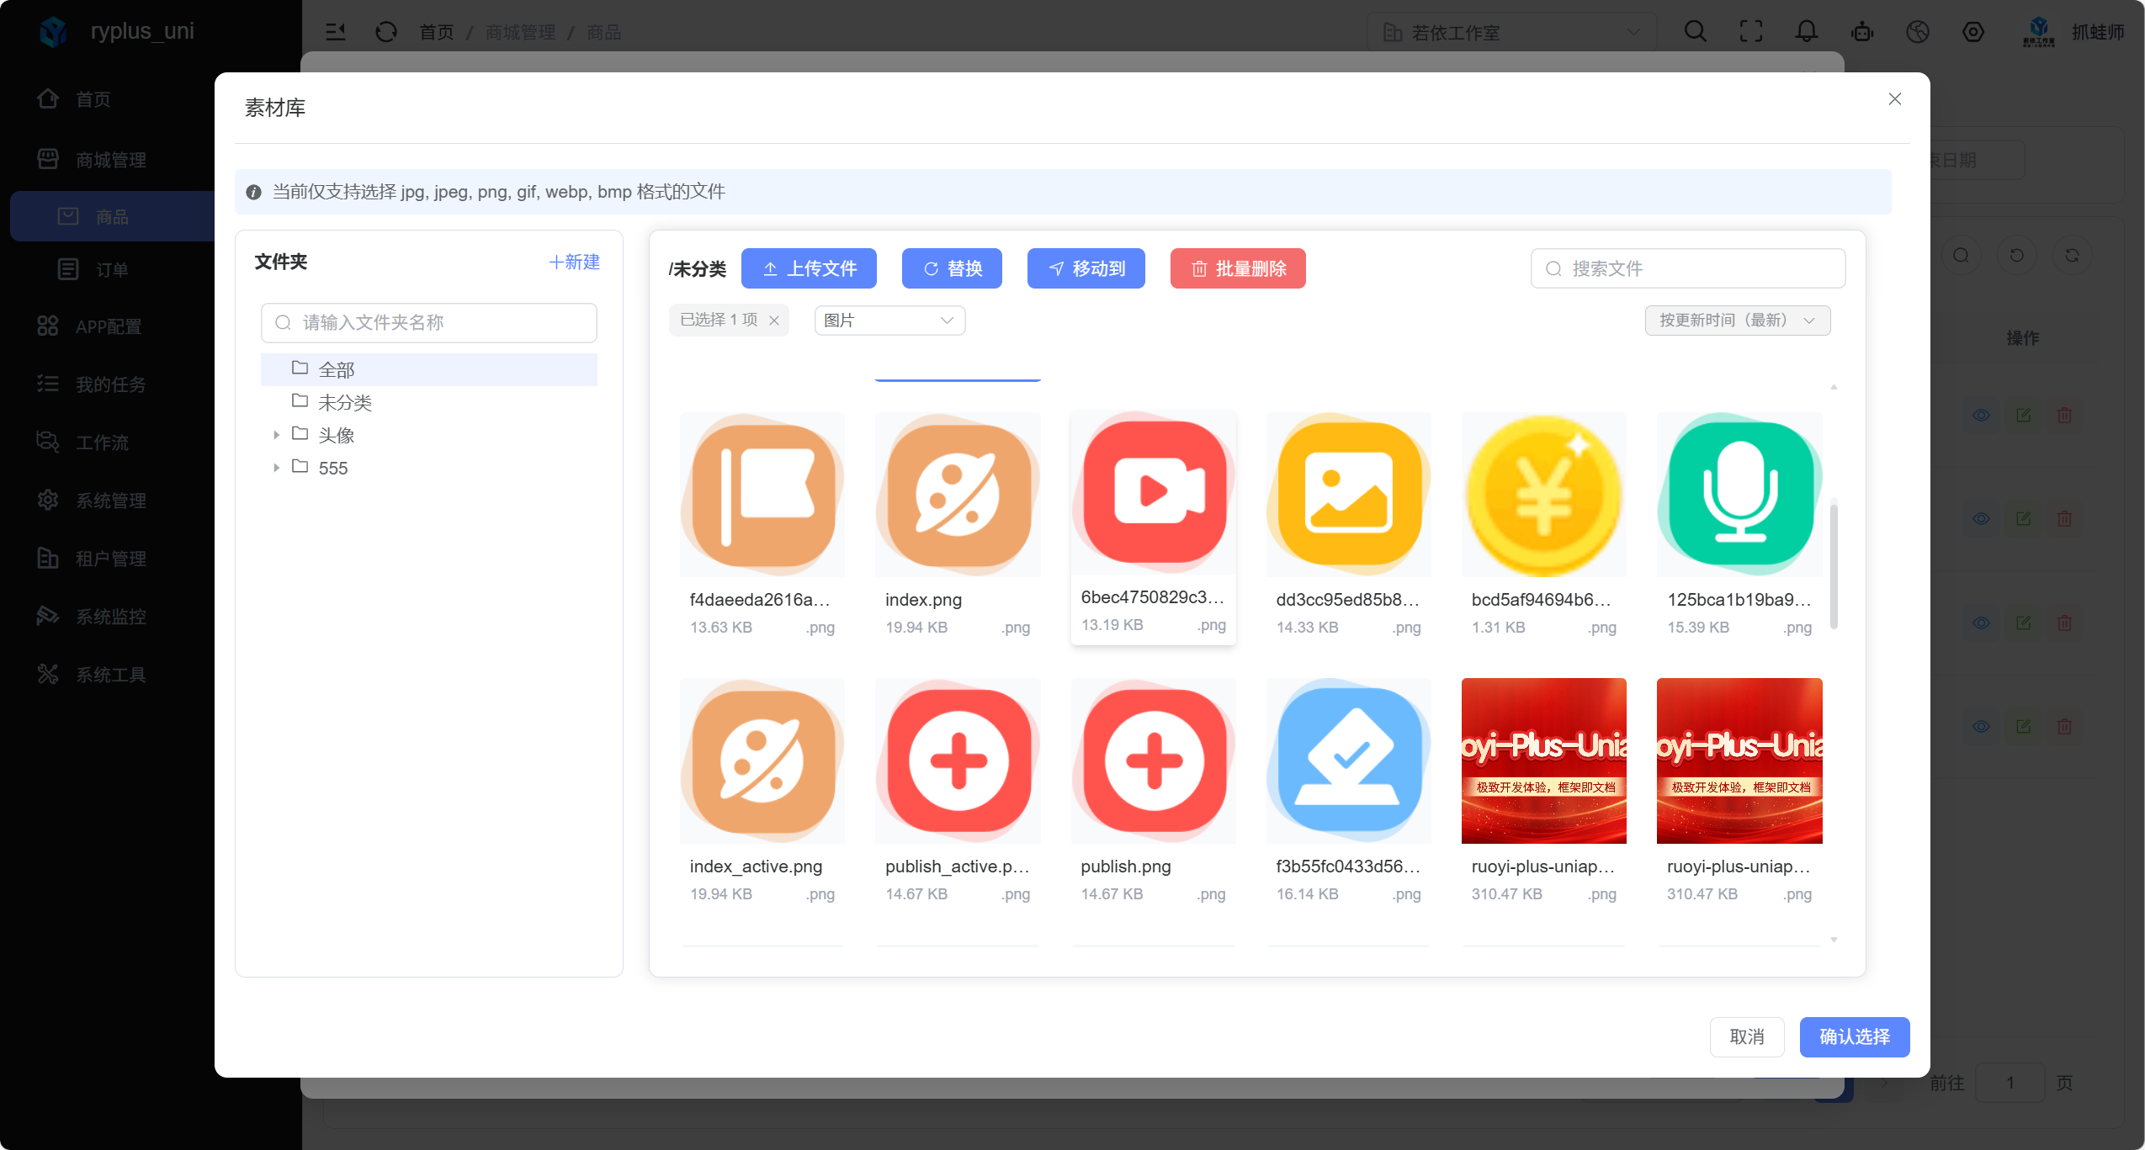Viewport: 2145px width, 1150px height.
Task: Click the 批量删除 trash button
Action: (1237, 268)
